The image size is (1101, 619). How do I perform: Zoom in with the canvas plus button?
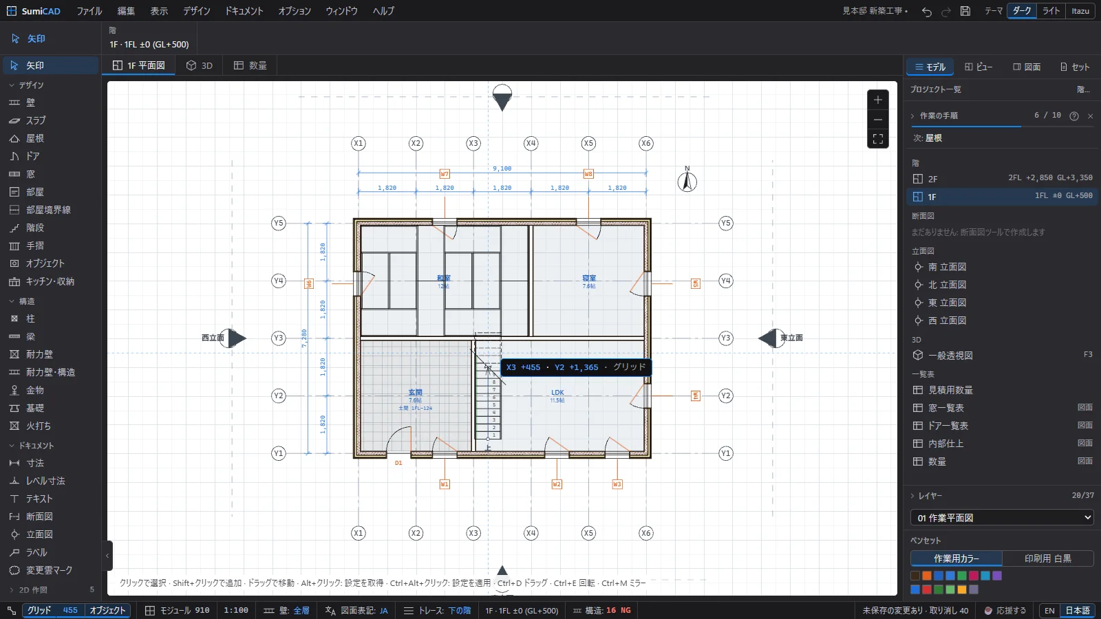878,100
